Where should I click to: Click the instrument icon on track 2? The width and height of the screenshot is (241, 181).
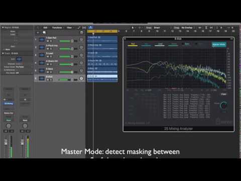click(x=42, y=47)
